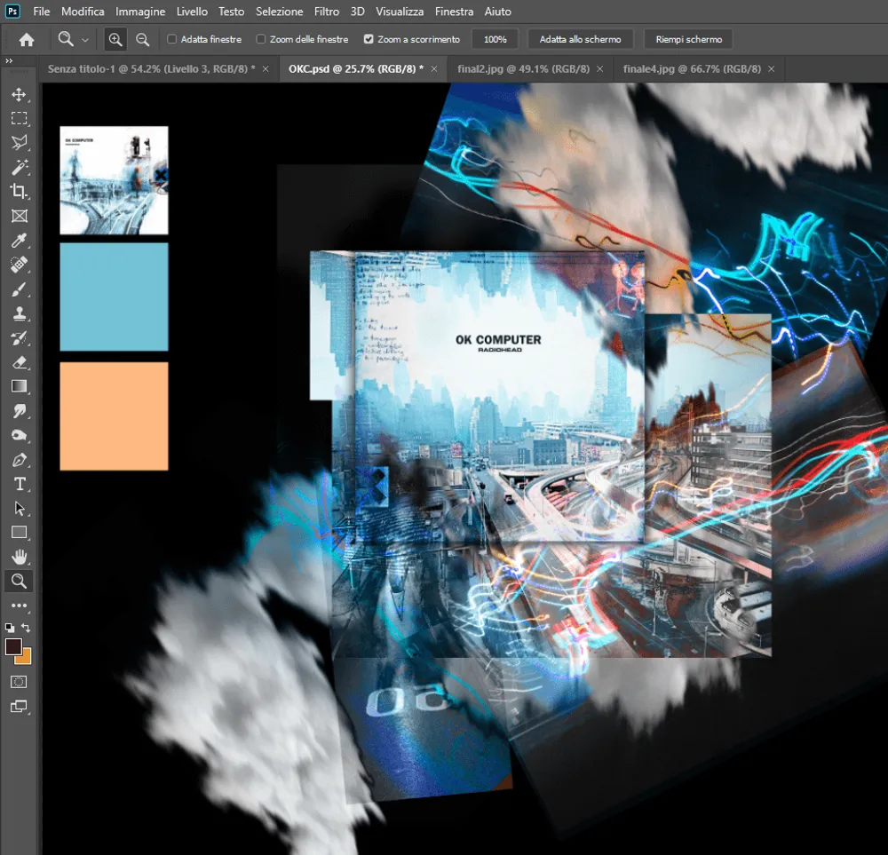888x855 pixels.
Task: Click the Adatta allo schermo button
Action: (x=580, y=40)
